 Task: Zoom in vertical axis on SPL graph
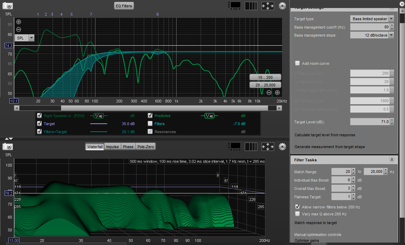[x=19, y=22]
